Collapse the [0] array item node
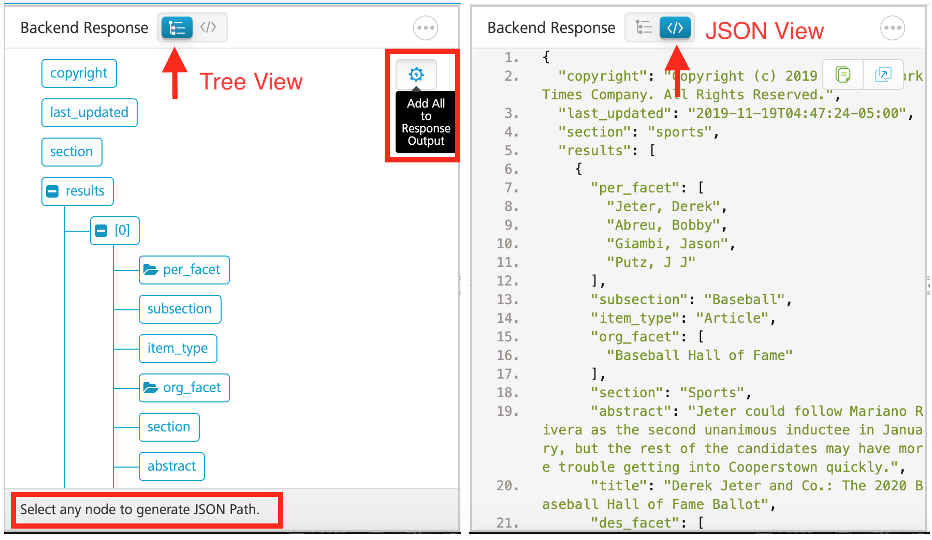 coord(101,231)
